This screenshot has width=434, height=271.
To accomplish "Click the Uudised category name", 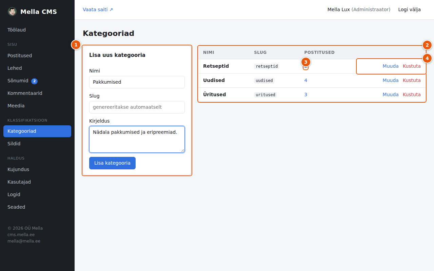I will point(214,80).
